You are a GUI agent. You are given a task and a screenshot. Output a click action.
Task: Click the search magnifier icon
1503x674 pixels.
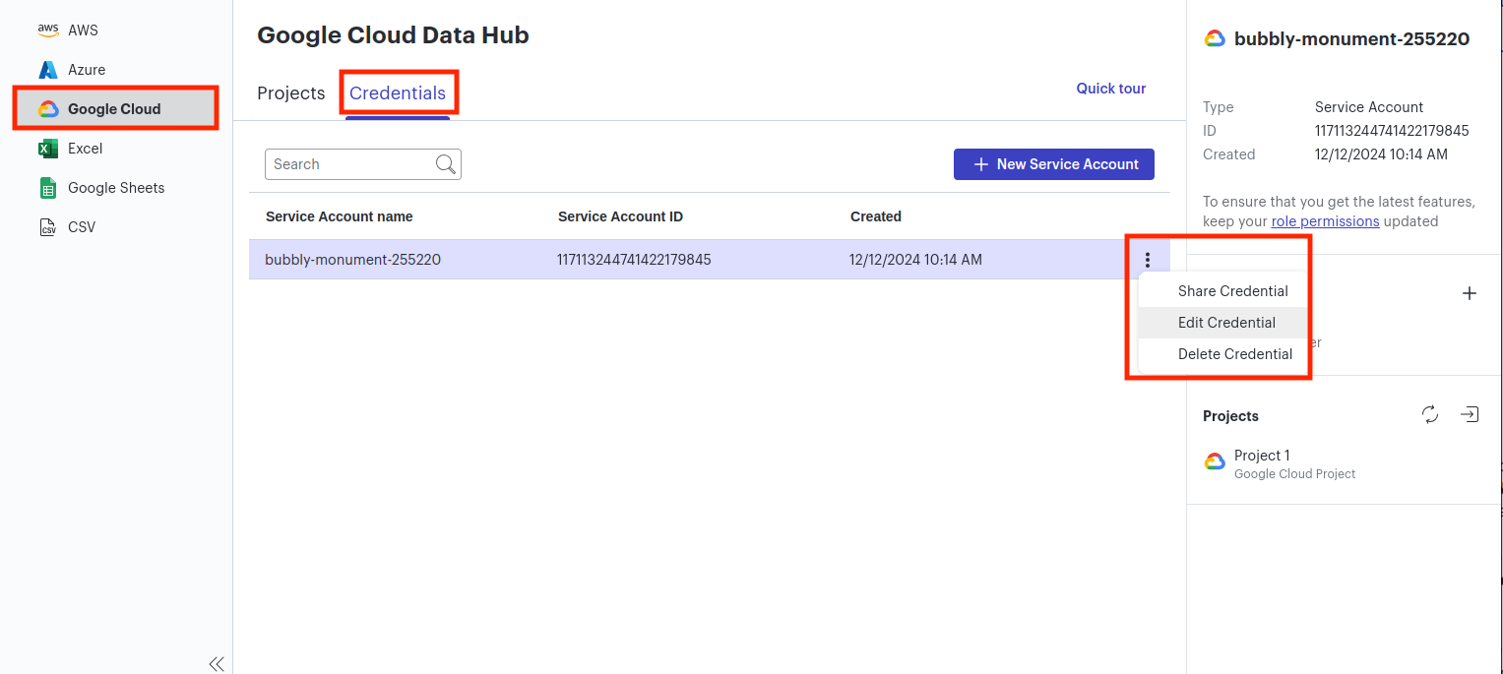[447, 164]
